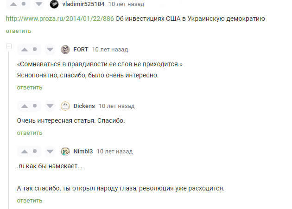Open the proza.ru article link
Screen dimensions: 292x209
point(59,19)
